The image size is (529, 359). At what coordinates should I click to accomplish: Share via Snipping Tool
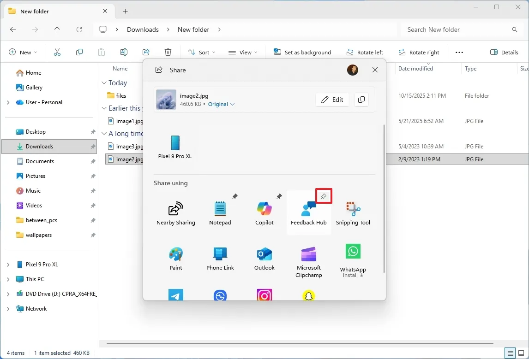[x=353, y=211]
